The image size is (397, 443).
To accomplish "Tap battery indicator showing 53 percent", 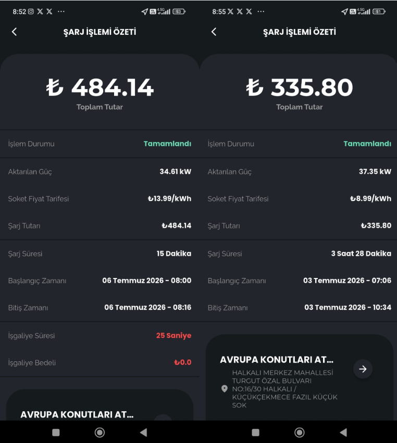I will [179, 11].
